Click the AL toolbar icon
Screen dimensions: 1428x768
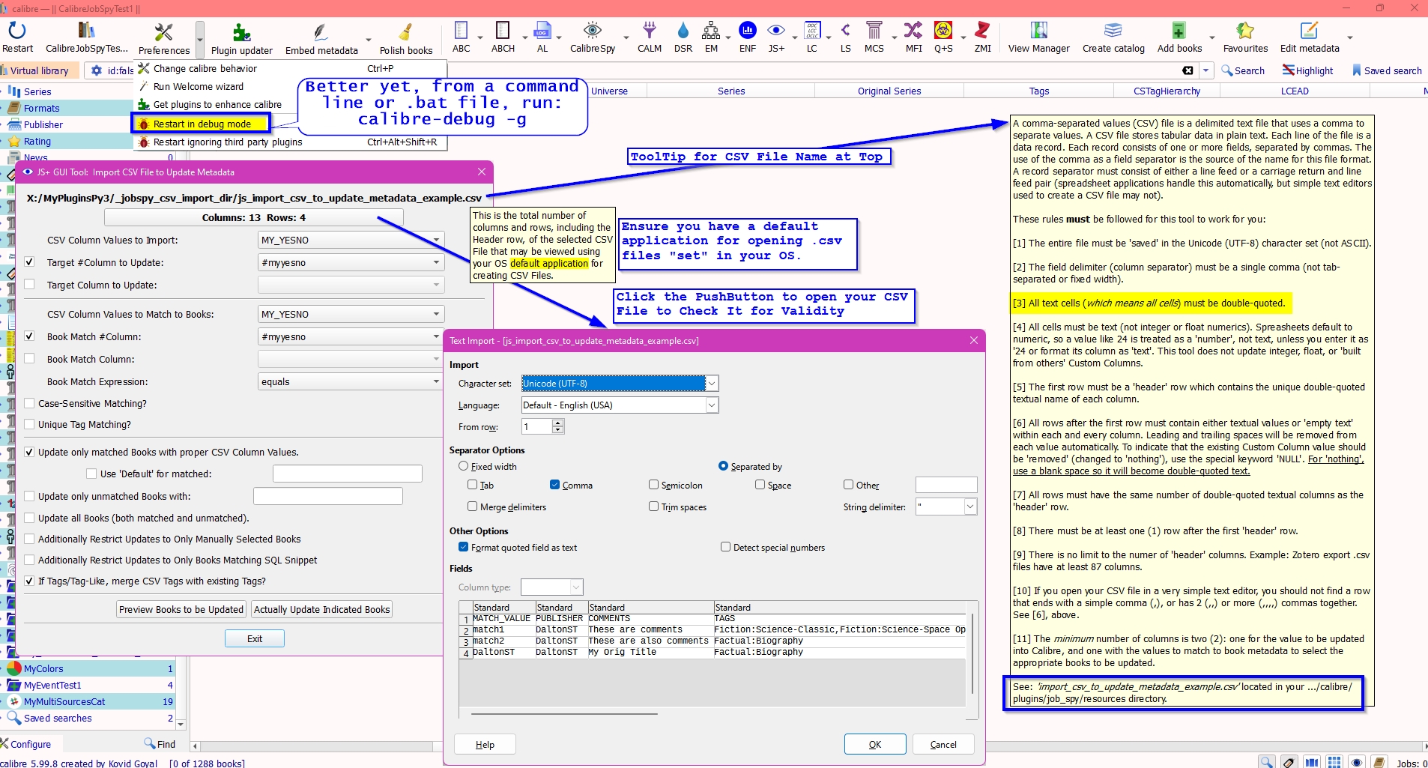[542, 31]
